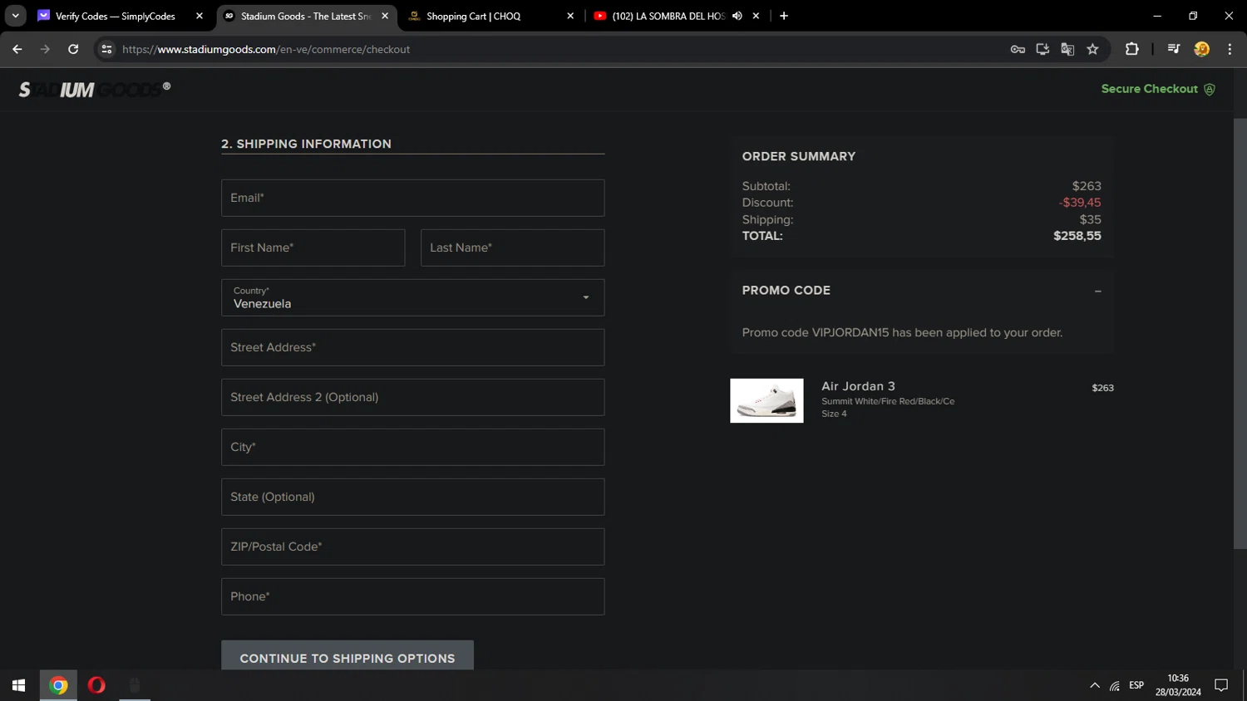Click the Subtotal value $263
Viewport: 1247px width, 701px height.
(x=1087, y=186)
